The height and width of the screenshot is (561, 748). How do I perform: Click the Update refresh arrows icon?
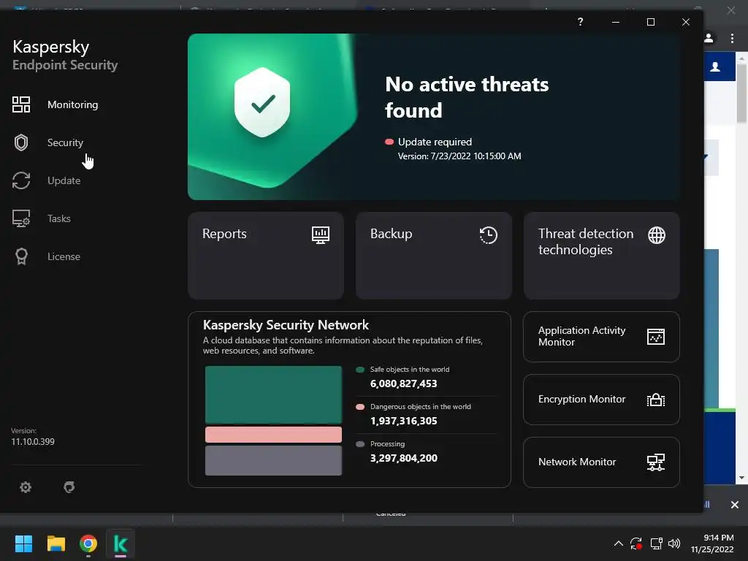click(21, 180)
